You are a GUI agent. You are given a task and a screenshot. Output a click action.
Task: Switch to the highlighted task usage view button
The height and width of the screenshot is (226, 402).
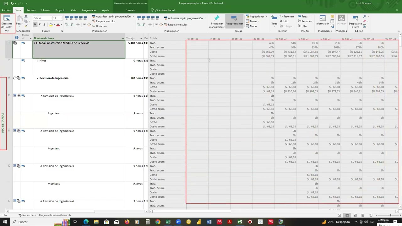(347, 215)
